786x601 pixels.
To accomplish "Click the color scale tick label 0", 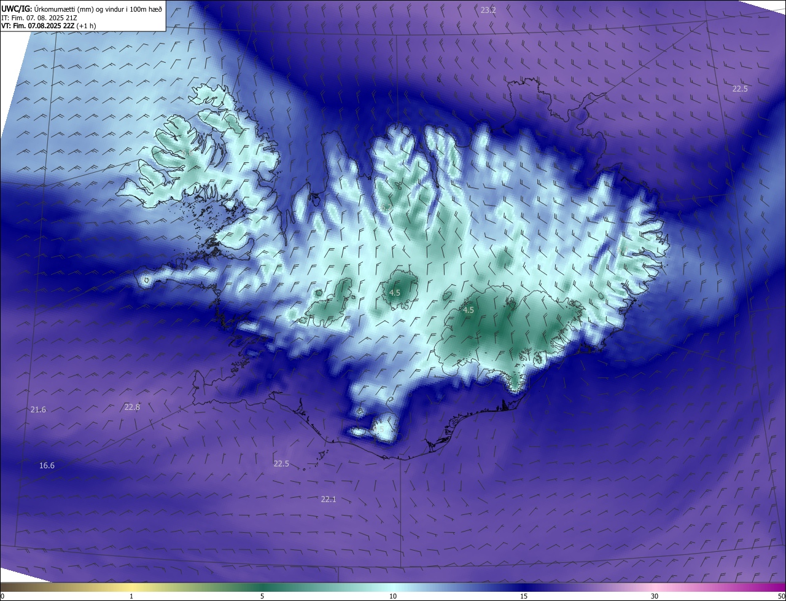I will [x=2, y=596].
